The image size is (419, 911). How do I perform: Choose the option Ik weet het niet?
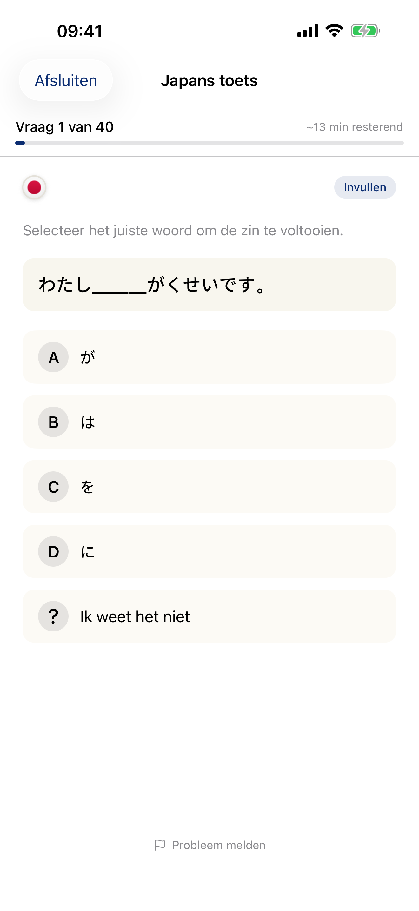(209, 616)
